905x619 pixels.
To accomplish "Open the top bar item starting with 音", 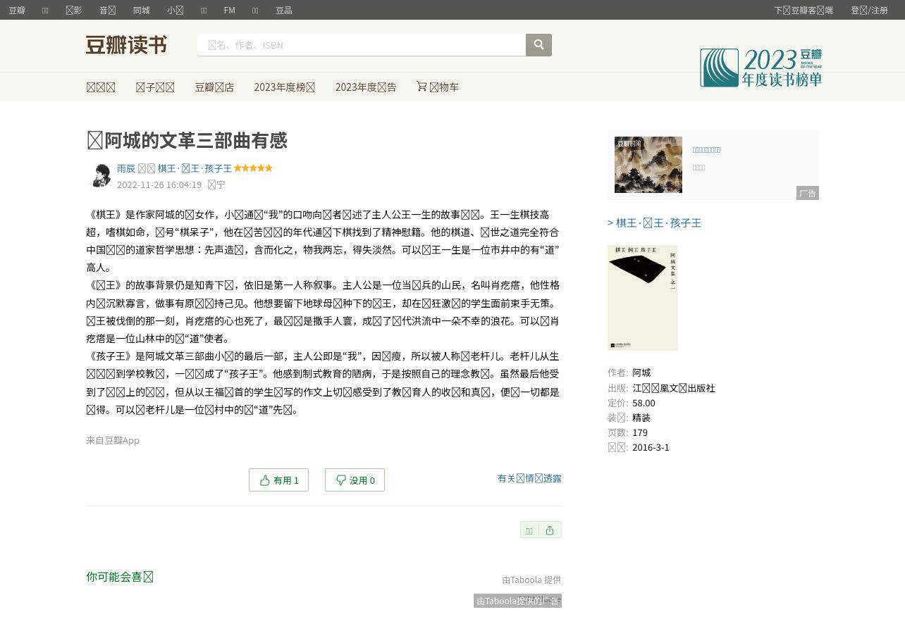I will coord(108,10).
